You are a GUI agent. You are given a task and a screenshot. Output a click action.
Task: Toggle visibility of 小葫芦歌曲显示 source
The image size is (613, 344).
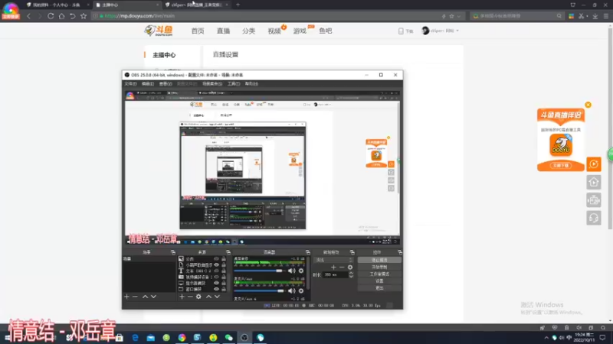pyautogui.click(x=216, y=264)
